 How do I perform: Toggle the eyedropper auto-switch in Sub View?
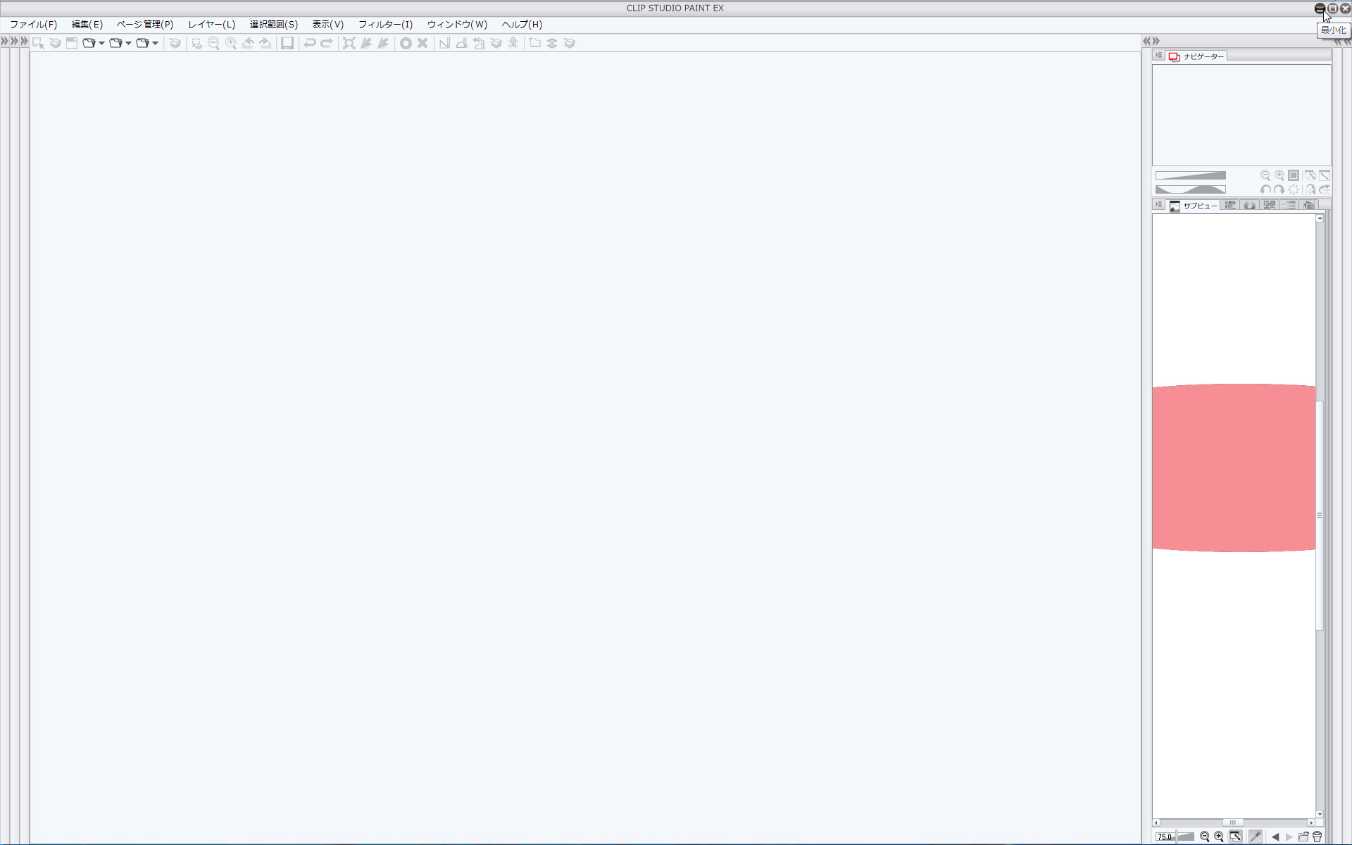point(1255,837)
